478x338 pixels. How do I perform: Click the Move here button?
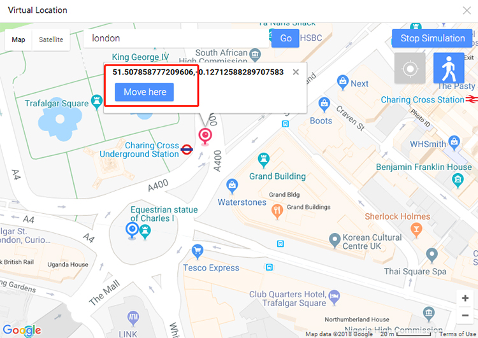[144, 92]
